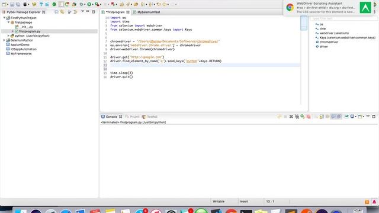Click the Debug bug icon in toolbar
Screen dimensions: 379x213
pos(82,4)
